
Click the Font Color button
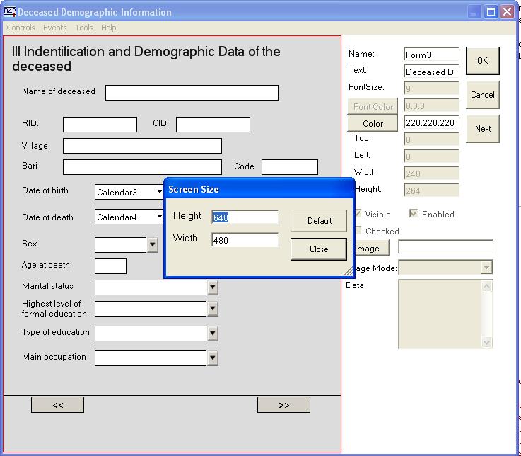(x=373, y=106)
